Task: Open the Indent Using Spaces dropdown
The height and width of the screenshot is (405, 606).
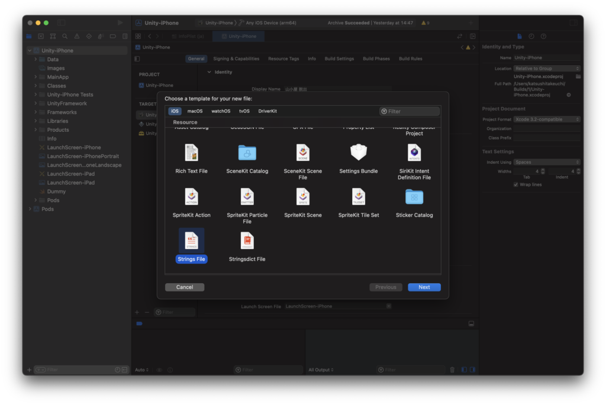Action: (x=547, y=162)
